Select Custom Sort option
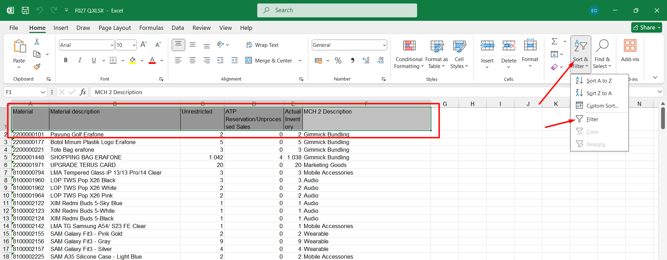667x260 pixels. (x=602, y=106)
